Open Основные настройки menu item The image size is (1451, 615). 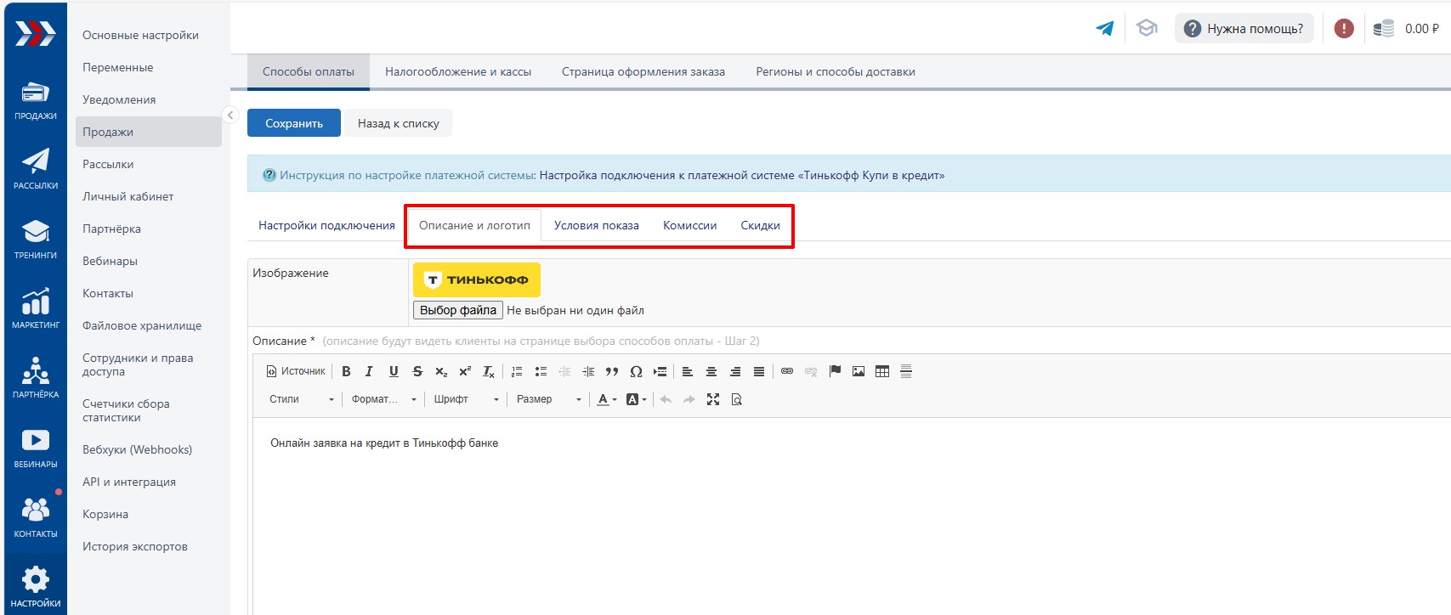point(140,35)
